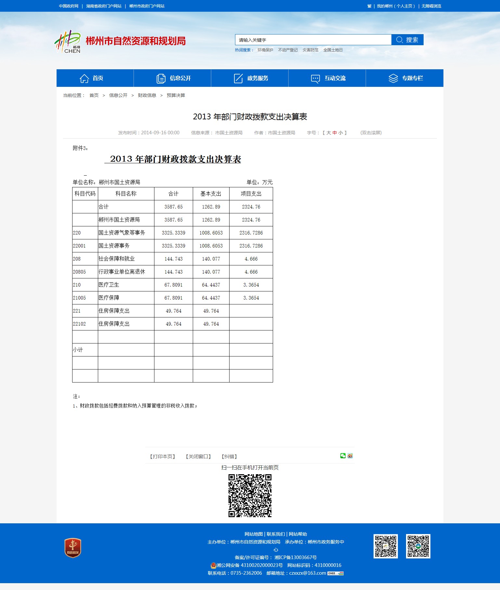500x590 pixels.
Task: Share page via WeChat icon
Action: (x=343, y=456)
